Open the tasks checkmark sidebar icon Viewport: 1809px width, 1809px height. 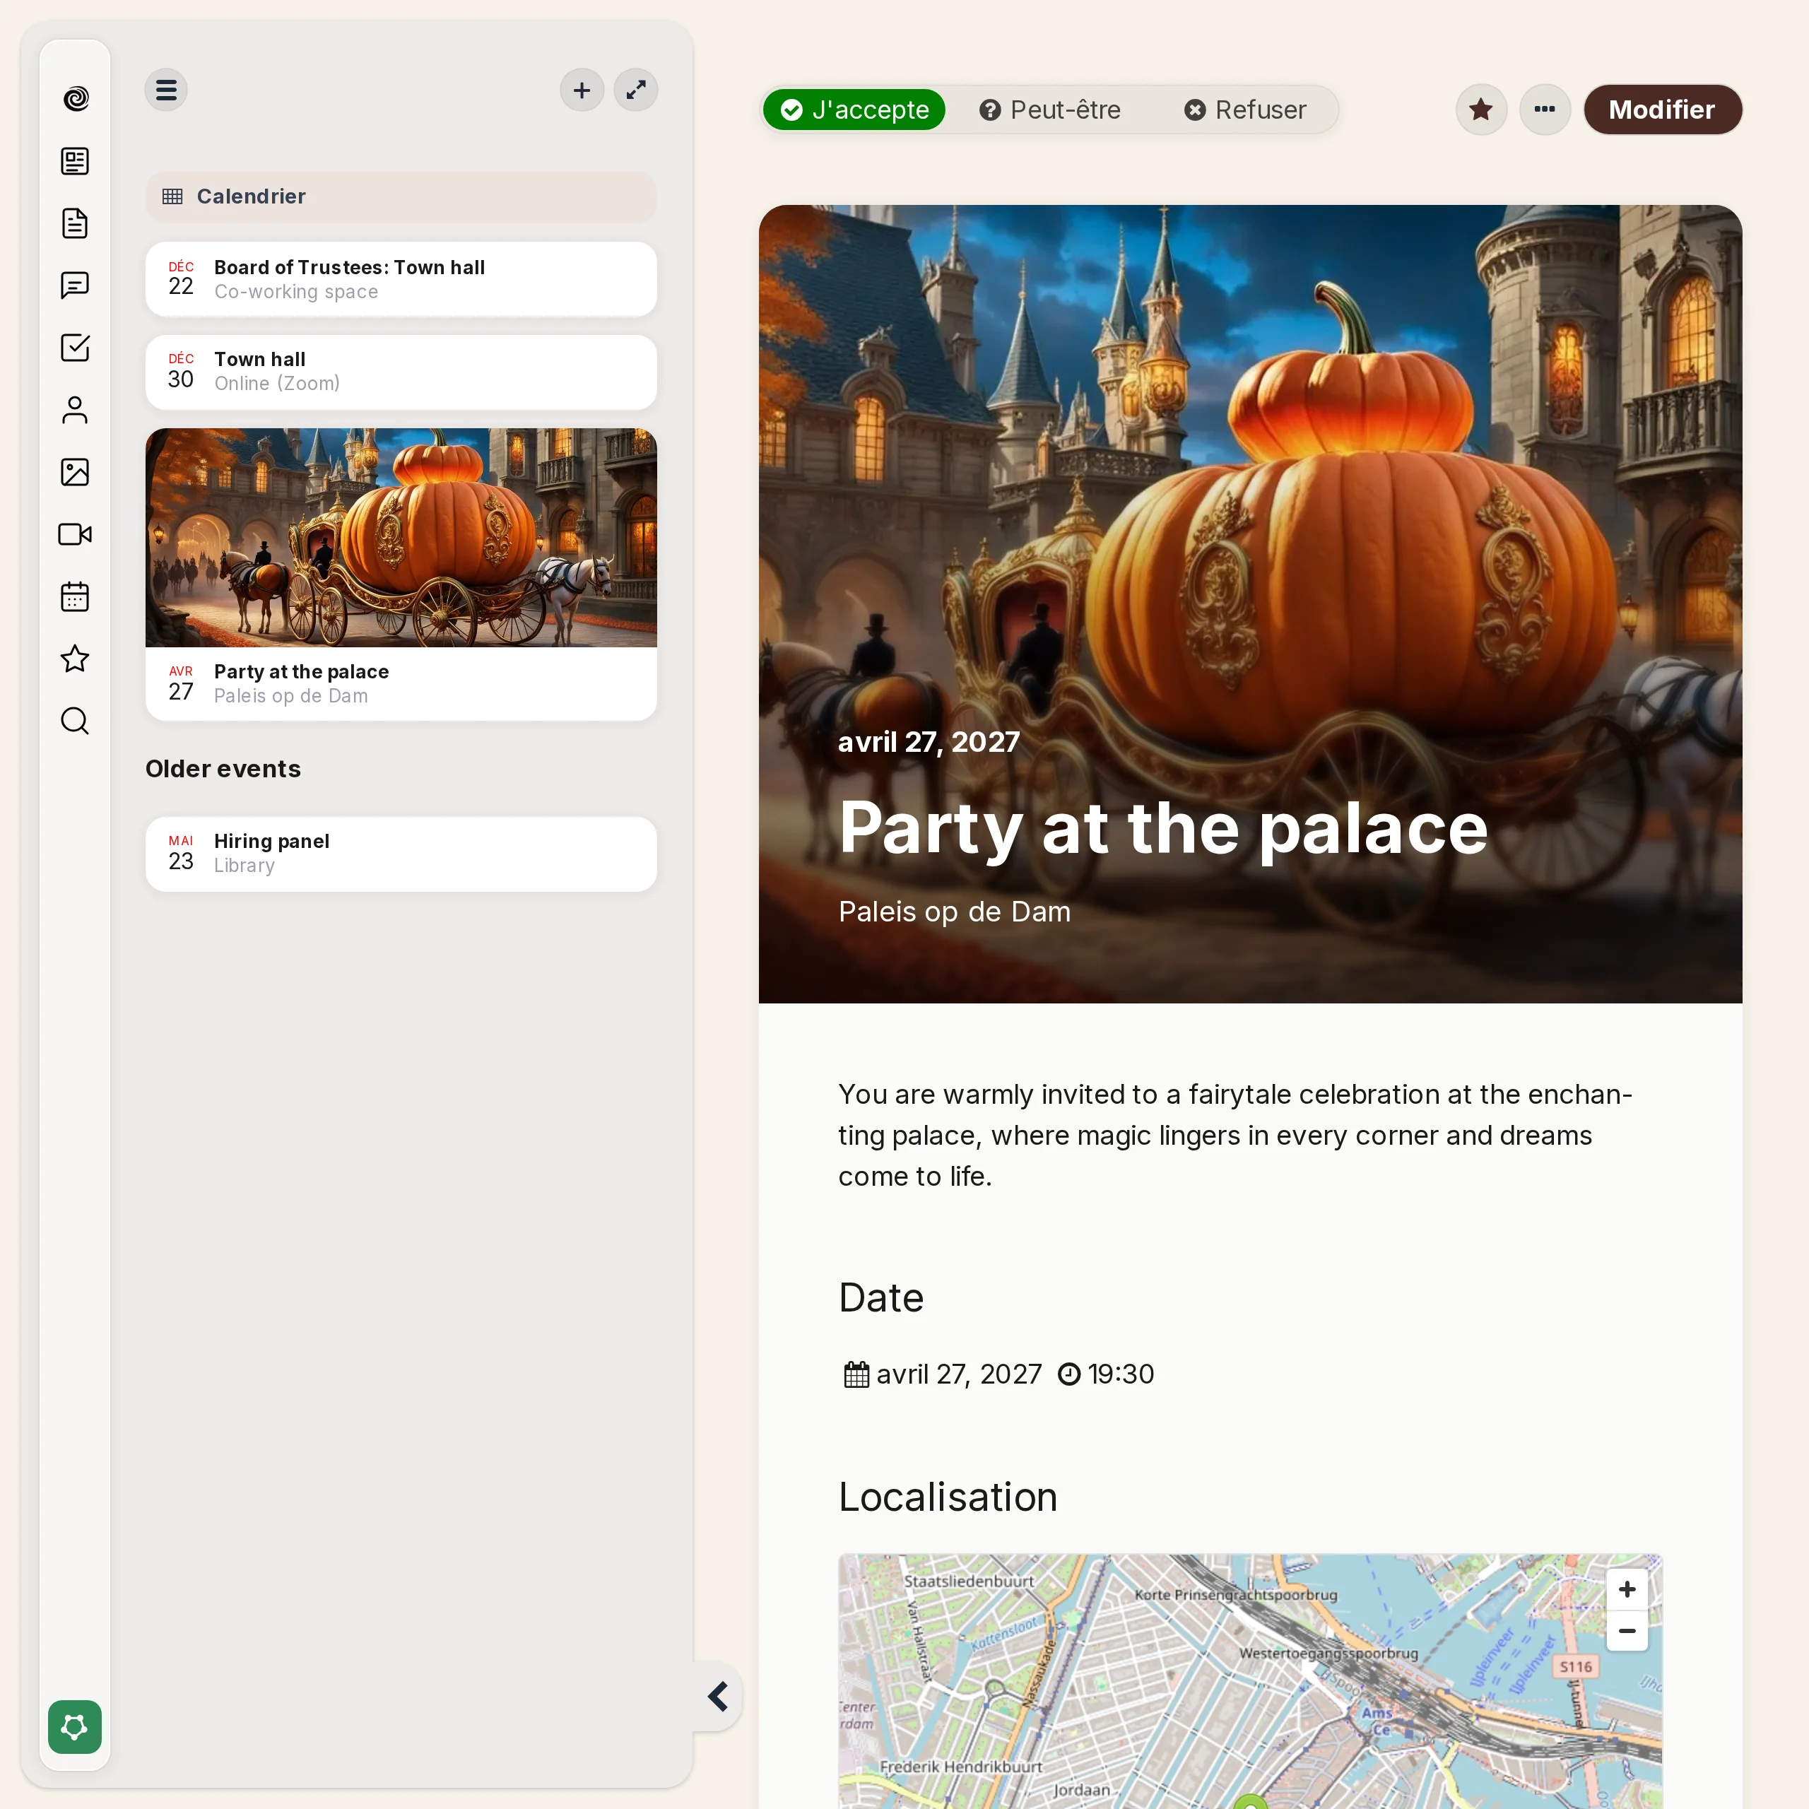point(75,348)
